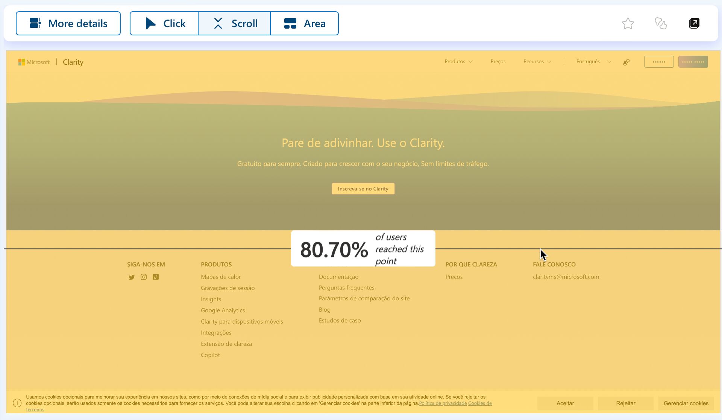Viewport: 722px width, 420px height.
Task: Toggle the Rejeitar cookies option
Action: (x=626, y=403)
